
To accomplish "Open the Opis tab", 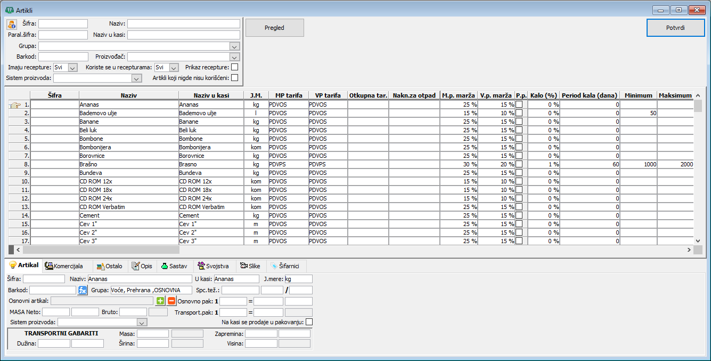I will point(142,266).
